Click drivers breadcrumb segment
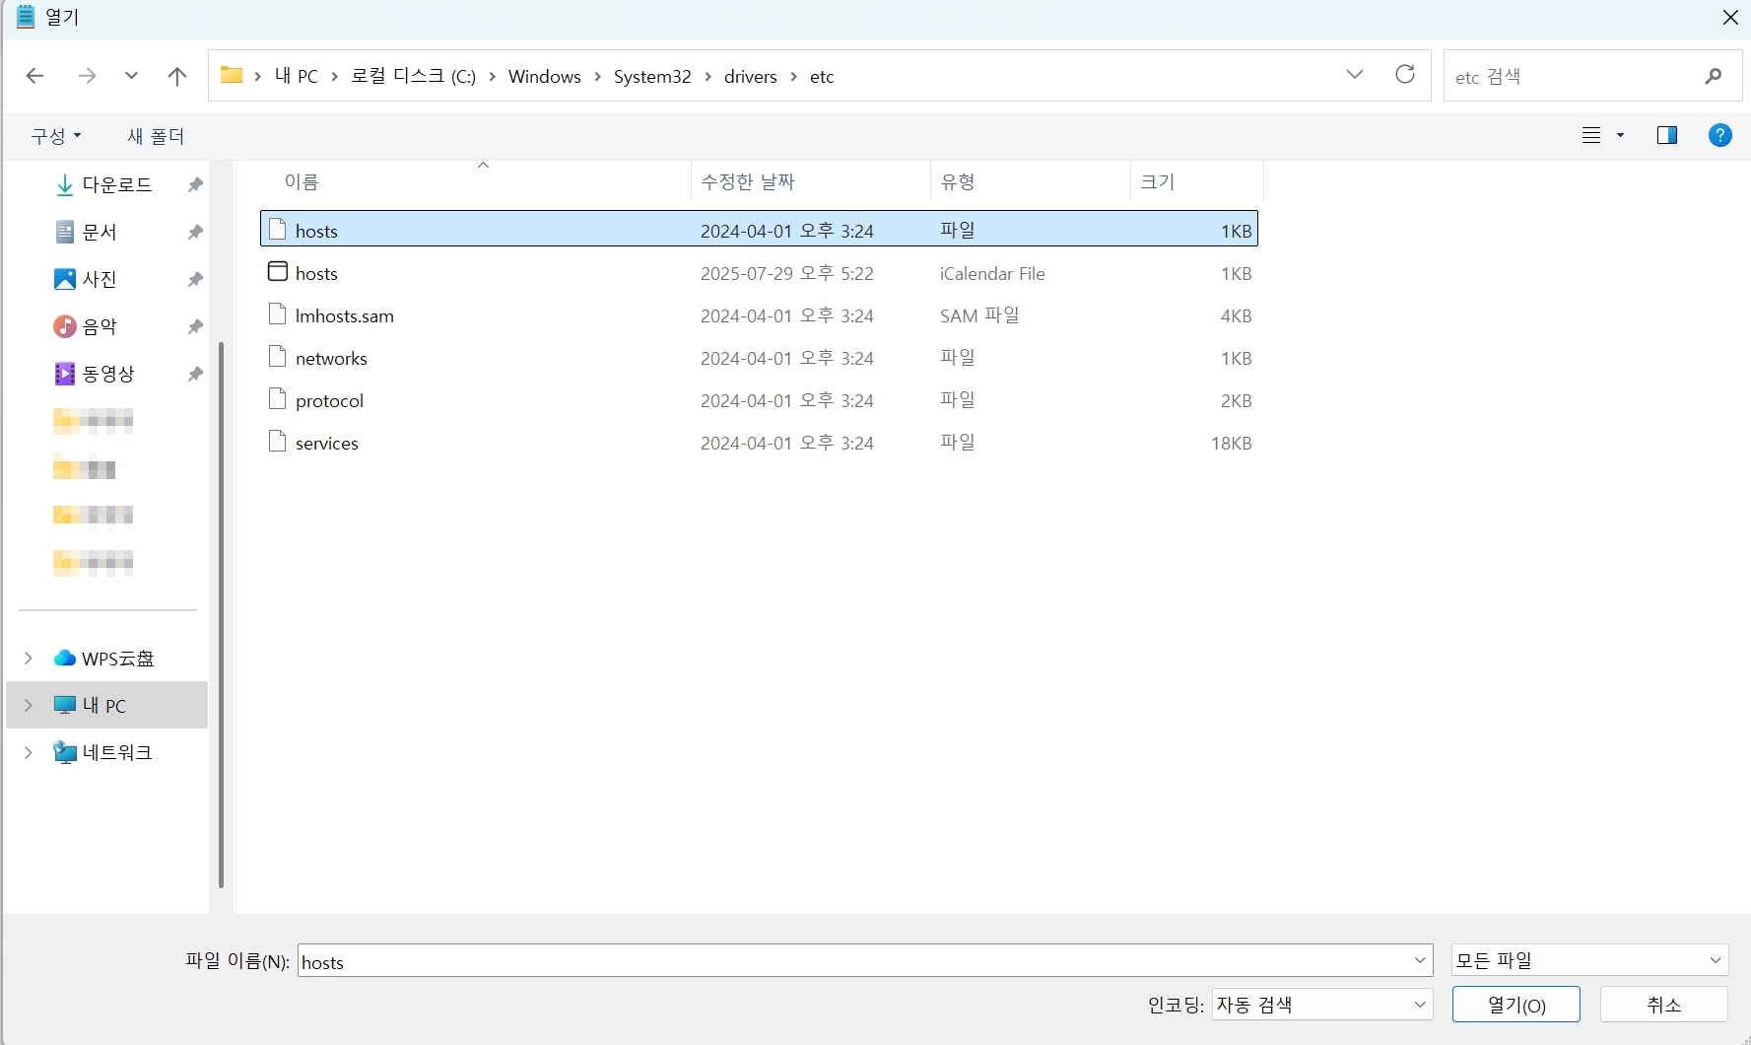 (x=750, y=76)
